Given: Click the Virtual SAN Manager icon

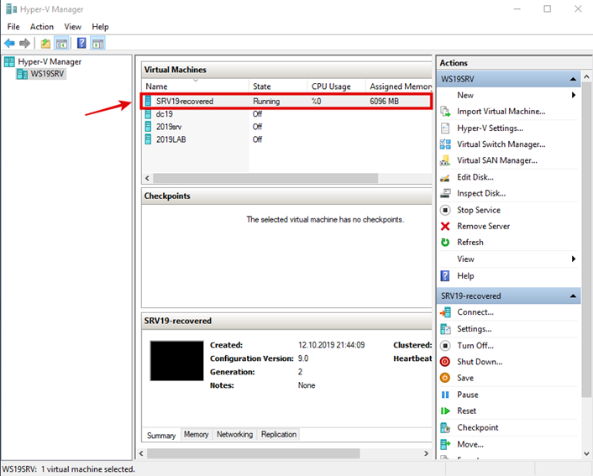Looking at the screenshot, I should click(x=445, y=160).
